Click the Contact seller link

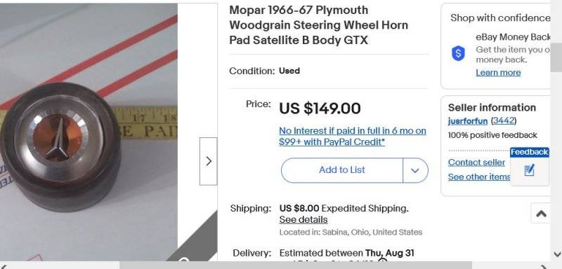476,163
